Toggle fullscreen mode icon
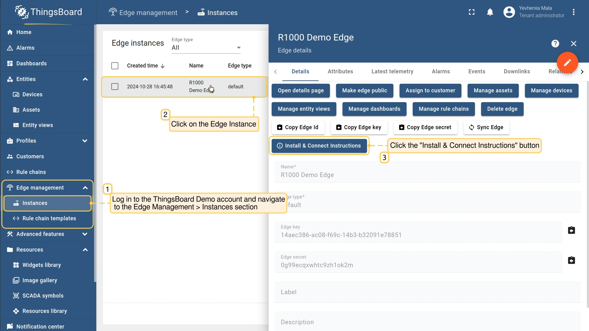The height and width of the screenshot is (331, 589). click(x=472, y=12)
